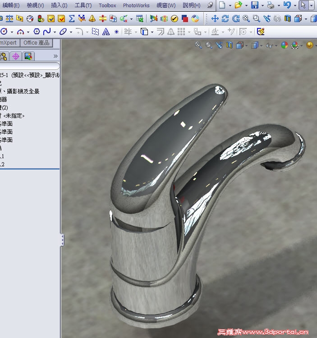Click the Thickness Analysis arrows icon

point(103,19)
